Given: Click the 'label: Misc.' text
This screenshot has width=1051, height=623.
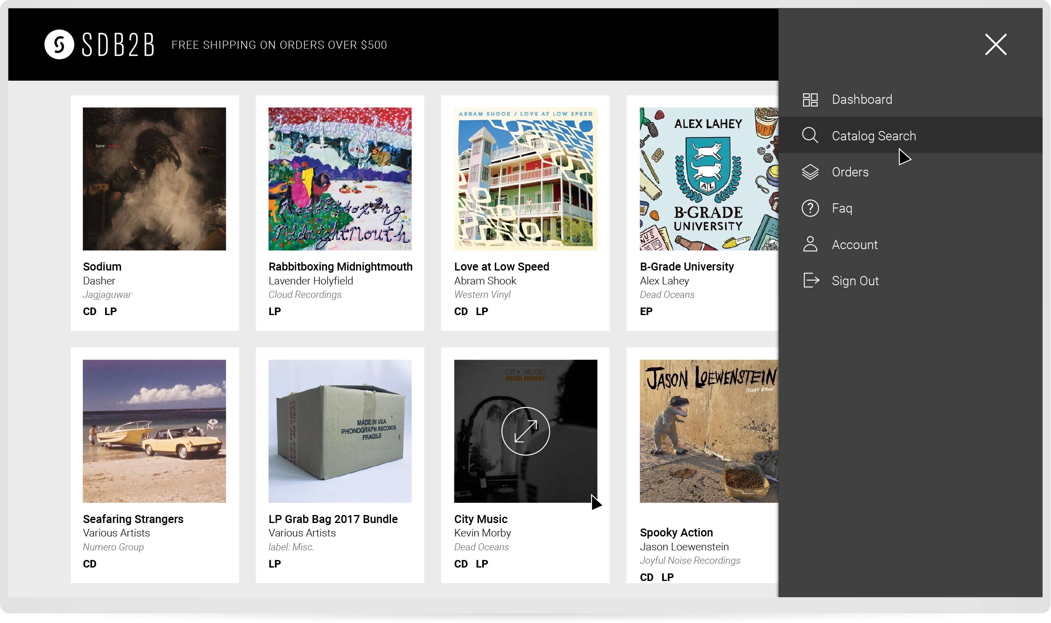Looking at the screenshot, I should tap(291, 547).
